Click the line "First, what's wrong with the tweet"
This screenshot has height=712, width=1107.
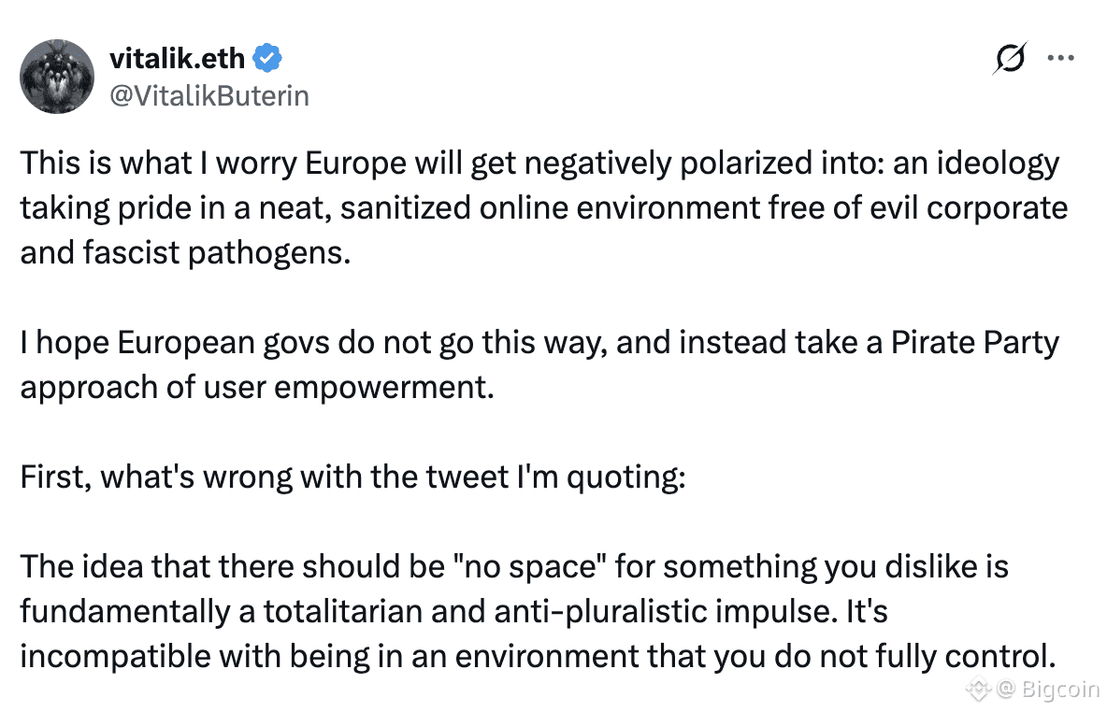click(x=353, y=477)
